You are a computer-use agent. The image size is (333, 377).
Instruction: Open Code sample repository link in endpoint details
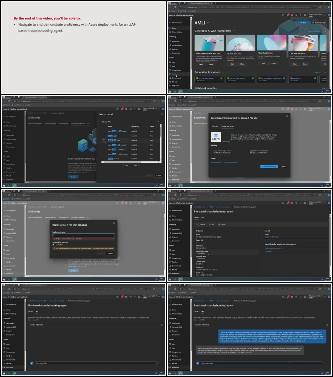point(273,248)
